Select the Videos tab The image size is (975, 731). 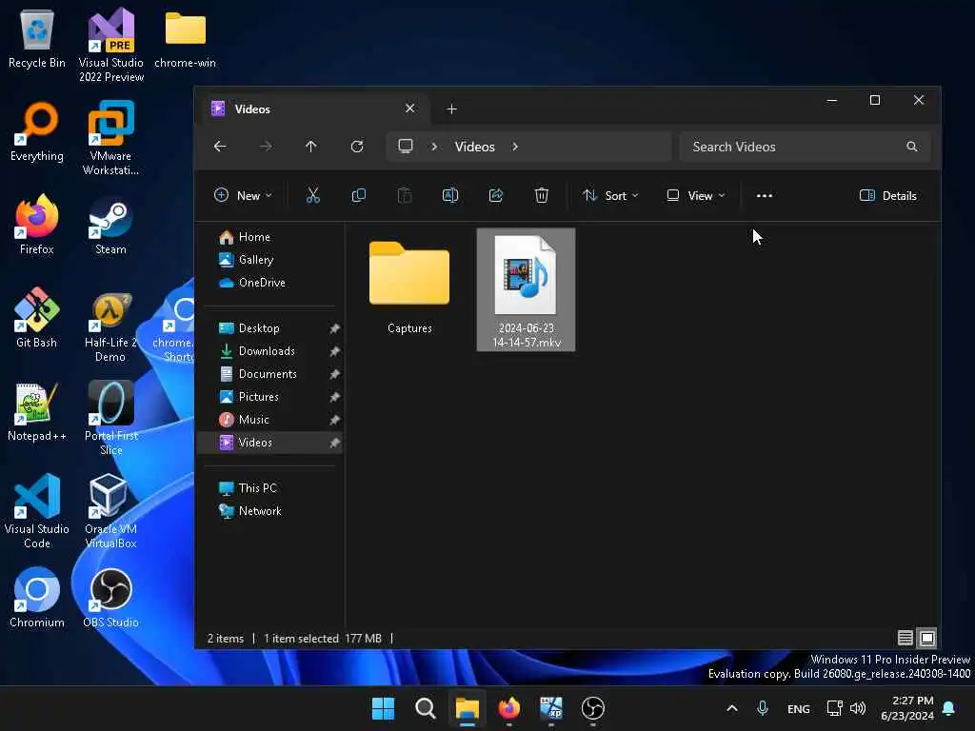pos(311,109)
